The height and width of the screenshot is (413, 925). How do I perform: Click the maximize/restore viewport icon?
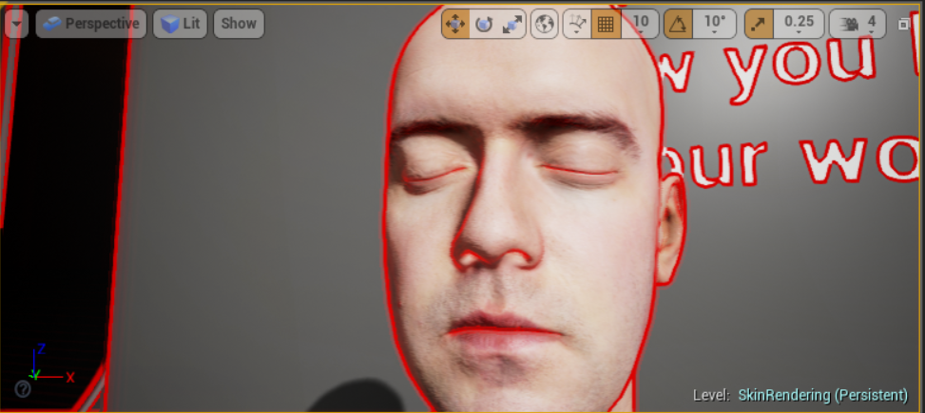pos(903,24)
